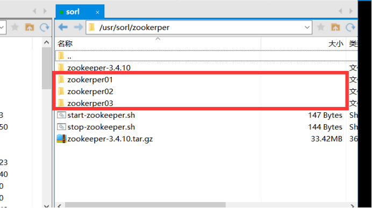Screen dimensions: 372x208
Task: Select the stop-zookeeper.sh file
Action: coord(206,127)
